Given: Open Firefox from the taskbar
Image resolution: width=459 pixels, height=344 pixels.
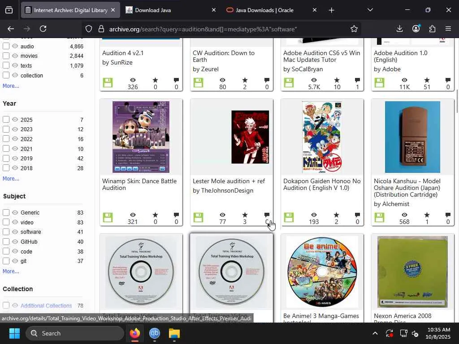Looking at the screenshot, I should pyautogui.click(x=135, y=333).
